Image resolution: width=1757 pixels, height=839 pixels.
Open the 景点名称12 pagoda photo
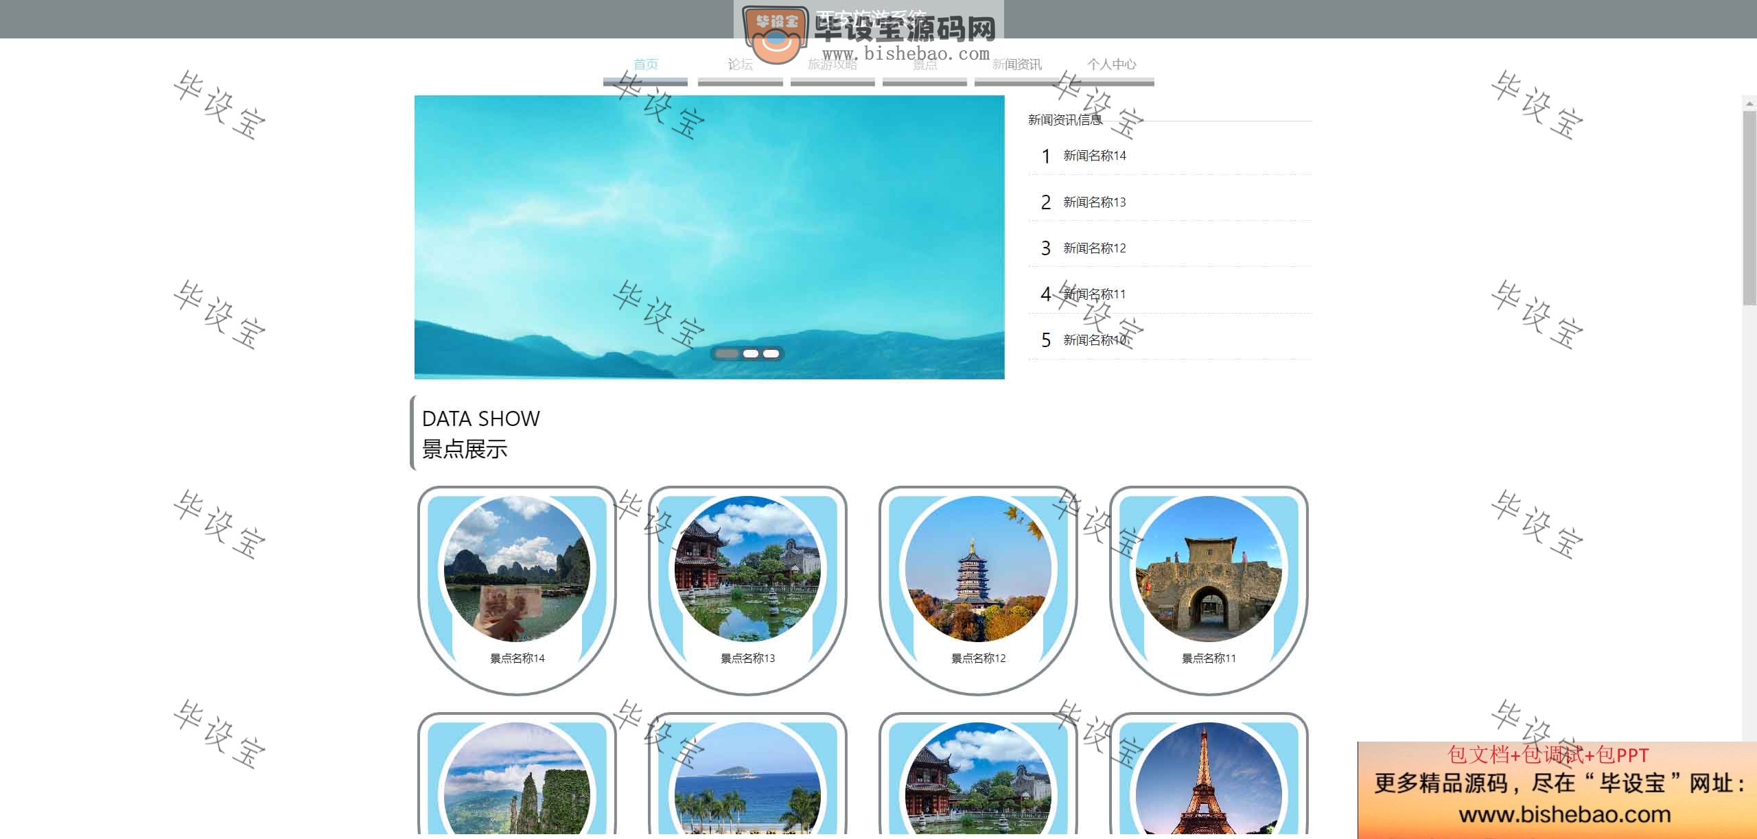(x=978, y=569)
